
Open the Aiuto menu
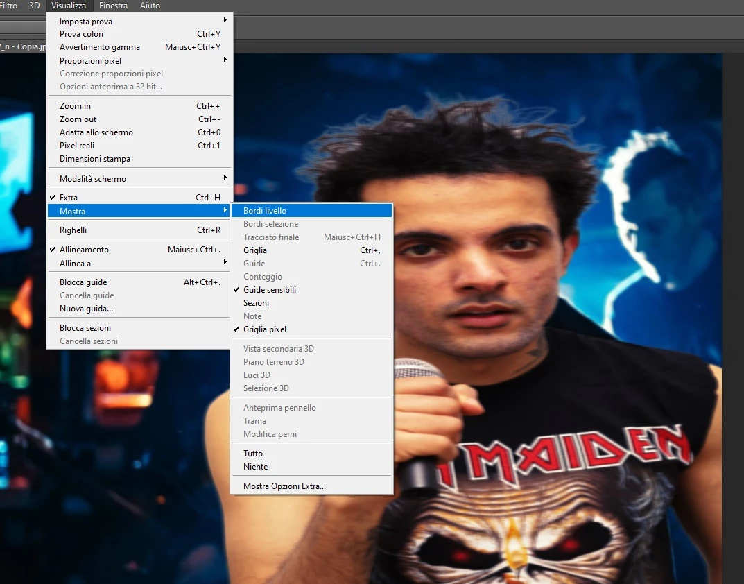point(150,6)
